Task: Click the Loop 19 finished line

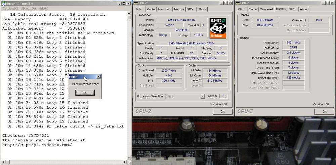Action: 48,121
